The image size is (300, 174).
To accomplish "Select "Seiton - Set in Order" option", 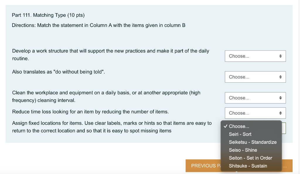I will click(x=250, y=158).
